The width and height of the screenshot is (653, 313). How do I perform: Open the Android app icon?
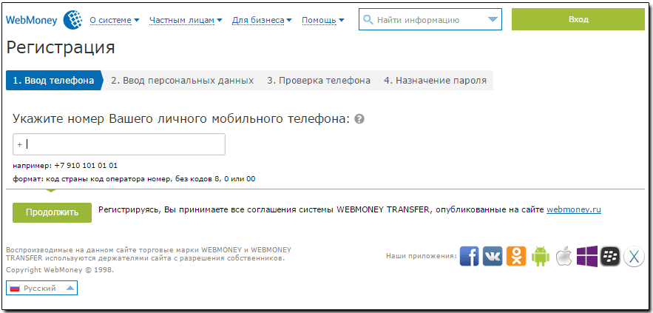tap(540, 256)
